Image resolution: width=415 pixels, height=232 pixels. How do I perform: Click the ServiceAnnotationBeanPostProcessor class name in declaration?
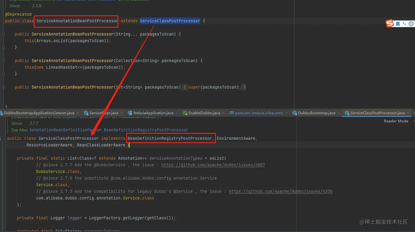click(77, 21)
